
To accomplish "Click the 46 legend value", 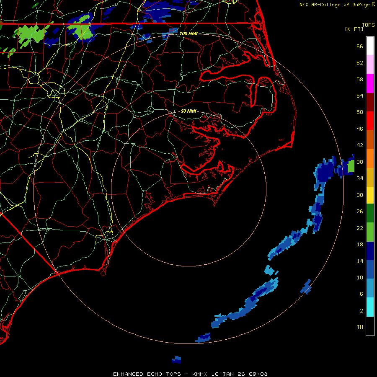I will pyautogui.click(x=360, y=129).
